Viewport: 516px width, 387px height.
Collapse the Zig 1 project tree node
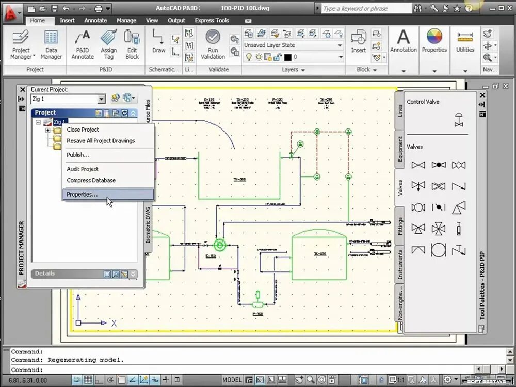(38, 122)
